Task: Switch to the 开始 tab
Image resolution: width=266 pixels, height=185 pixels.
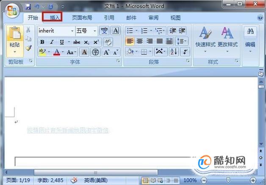Action: click(33, 18)
